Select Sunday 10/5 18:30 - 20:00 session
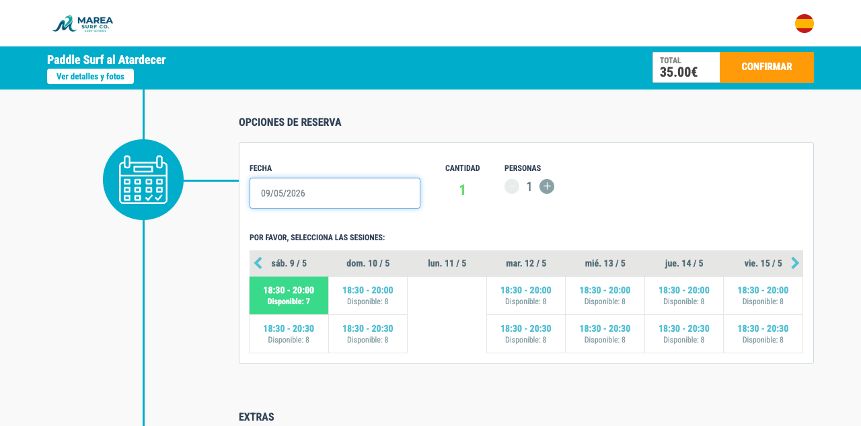Screen dimensions: 861x426 pyautogui.click(x=368, y=295)
